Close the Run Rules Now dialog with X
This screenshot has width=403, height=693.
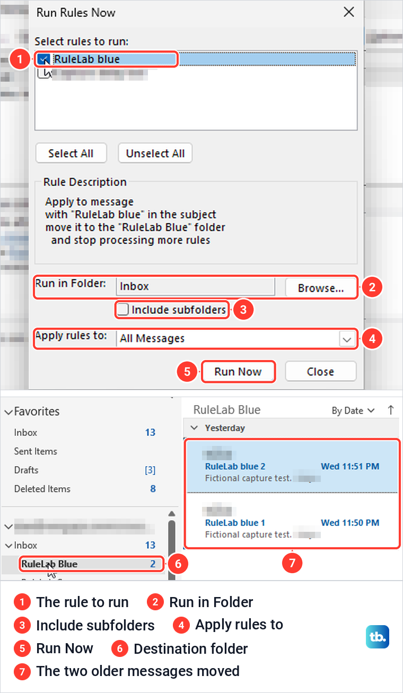point(348,12)
